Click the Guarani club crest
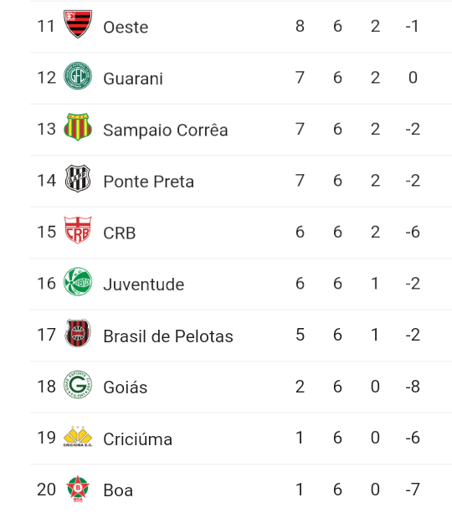This screenshot has height=518, width=452. [x=78, y=75]
